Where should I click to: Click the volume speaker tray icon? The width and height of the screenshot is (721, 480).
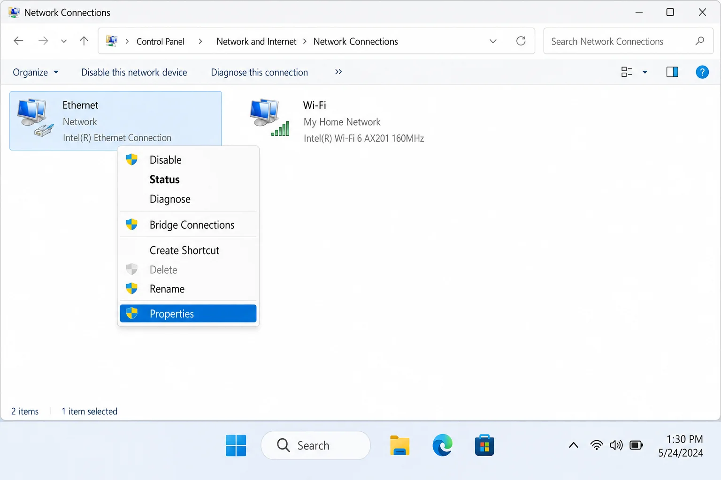click(616, 445)
